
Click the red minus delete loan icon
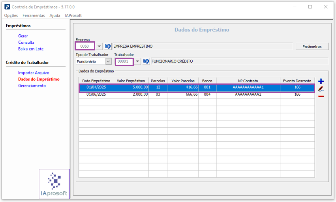pos(321,96)
